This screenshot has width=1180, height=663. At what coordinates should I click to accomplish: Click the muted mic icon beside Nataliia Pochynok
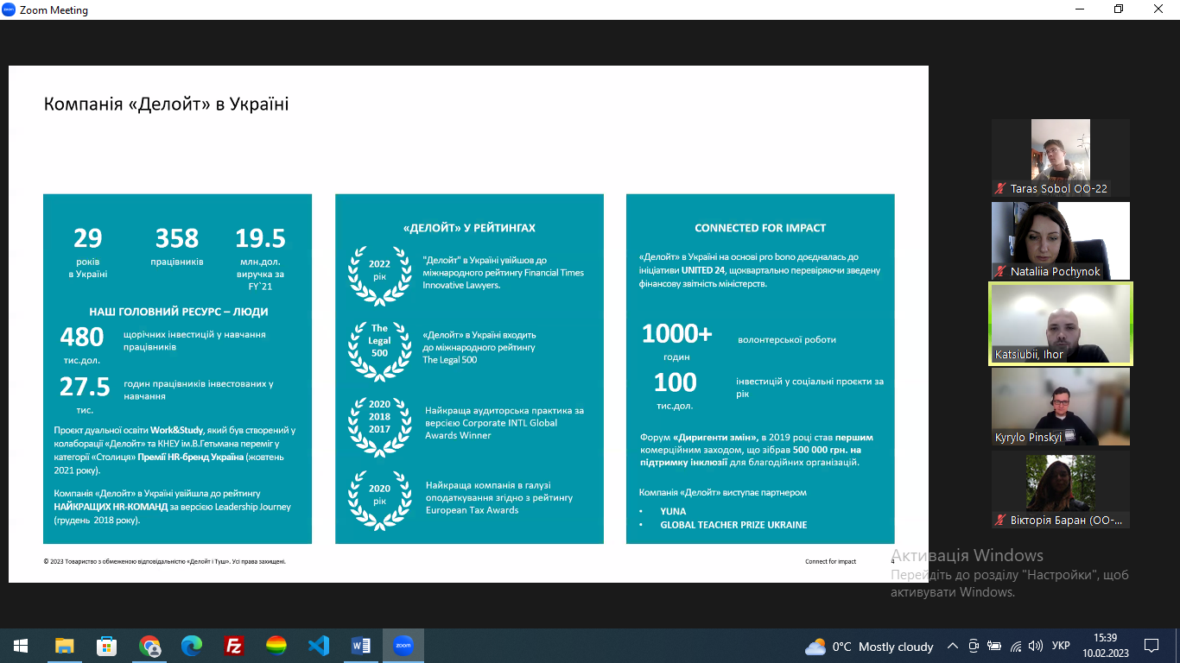[1000, 271]
